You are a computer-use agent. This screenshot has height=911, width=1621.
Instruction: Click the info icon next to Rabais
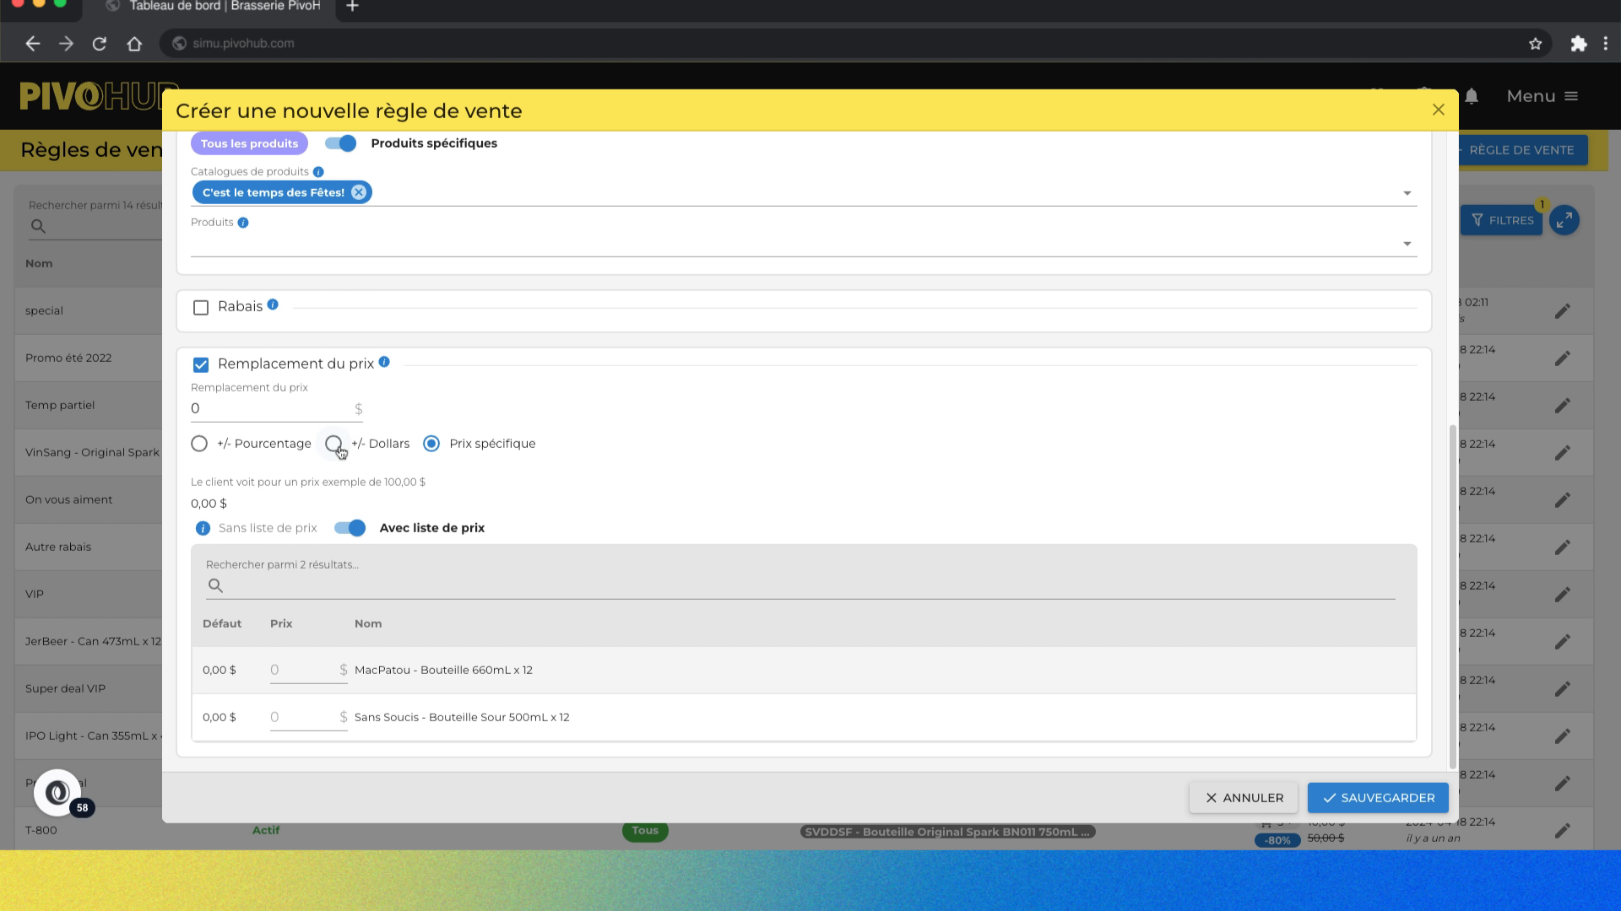273,305
